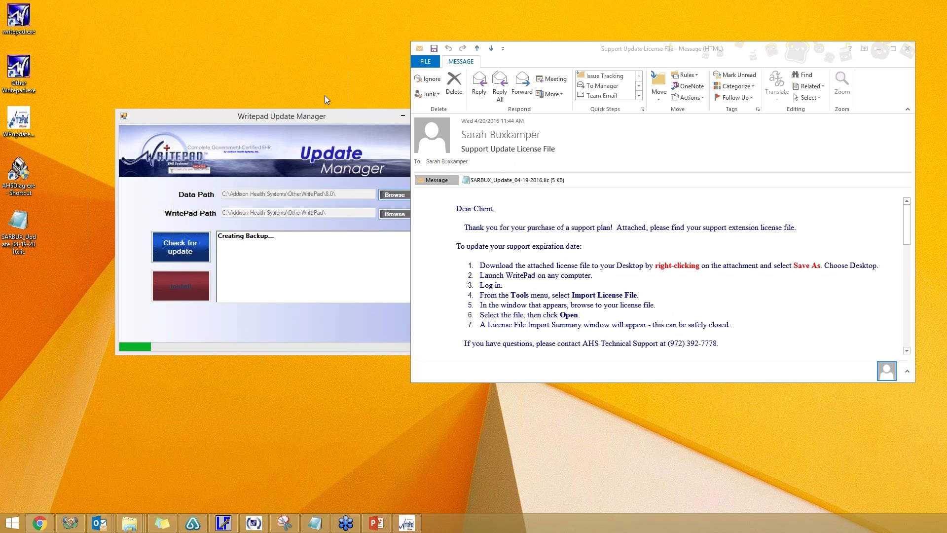Open File Explorer from the taskbar
The width and height of the screenshot is (947, 533).
pos(129,523)
